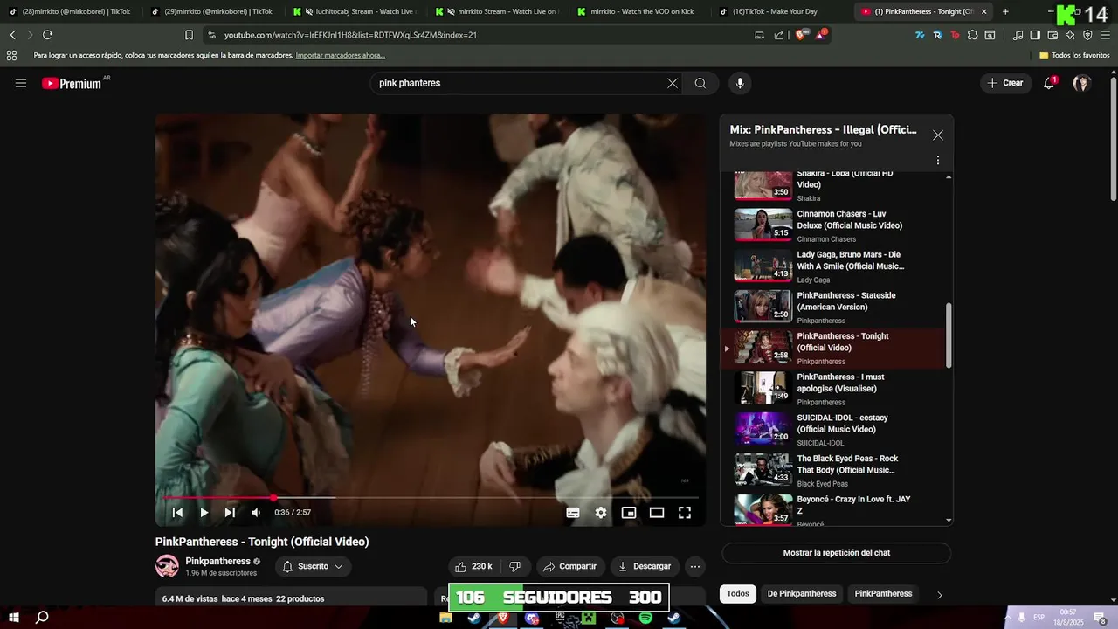Enter fullscreen playback
Viewport: 1118px width, 629px height.
685,513
